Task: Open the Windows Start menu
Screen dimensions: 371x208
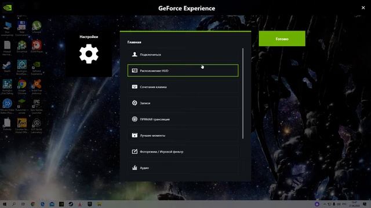Action: click(x=4, y=204)
